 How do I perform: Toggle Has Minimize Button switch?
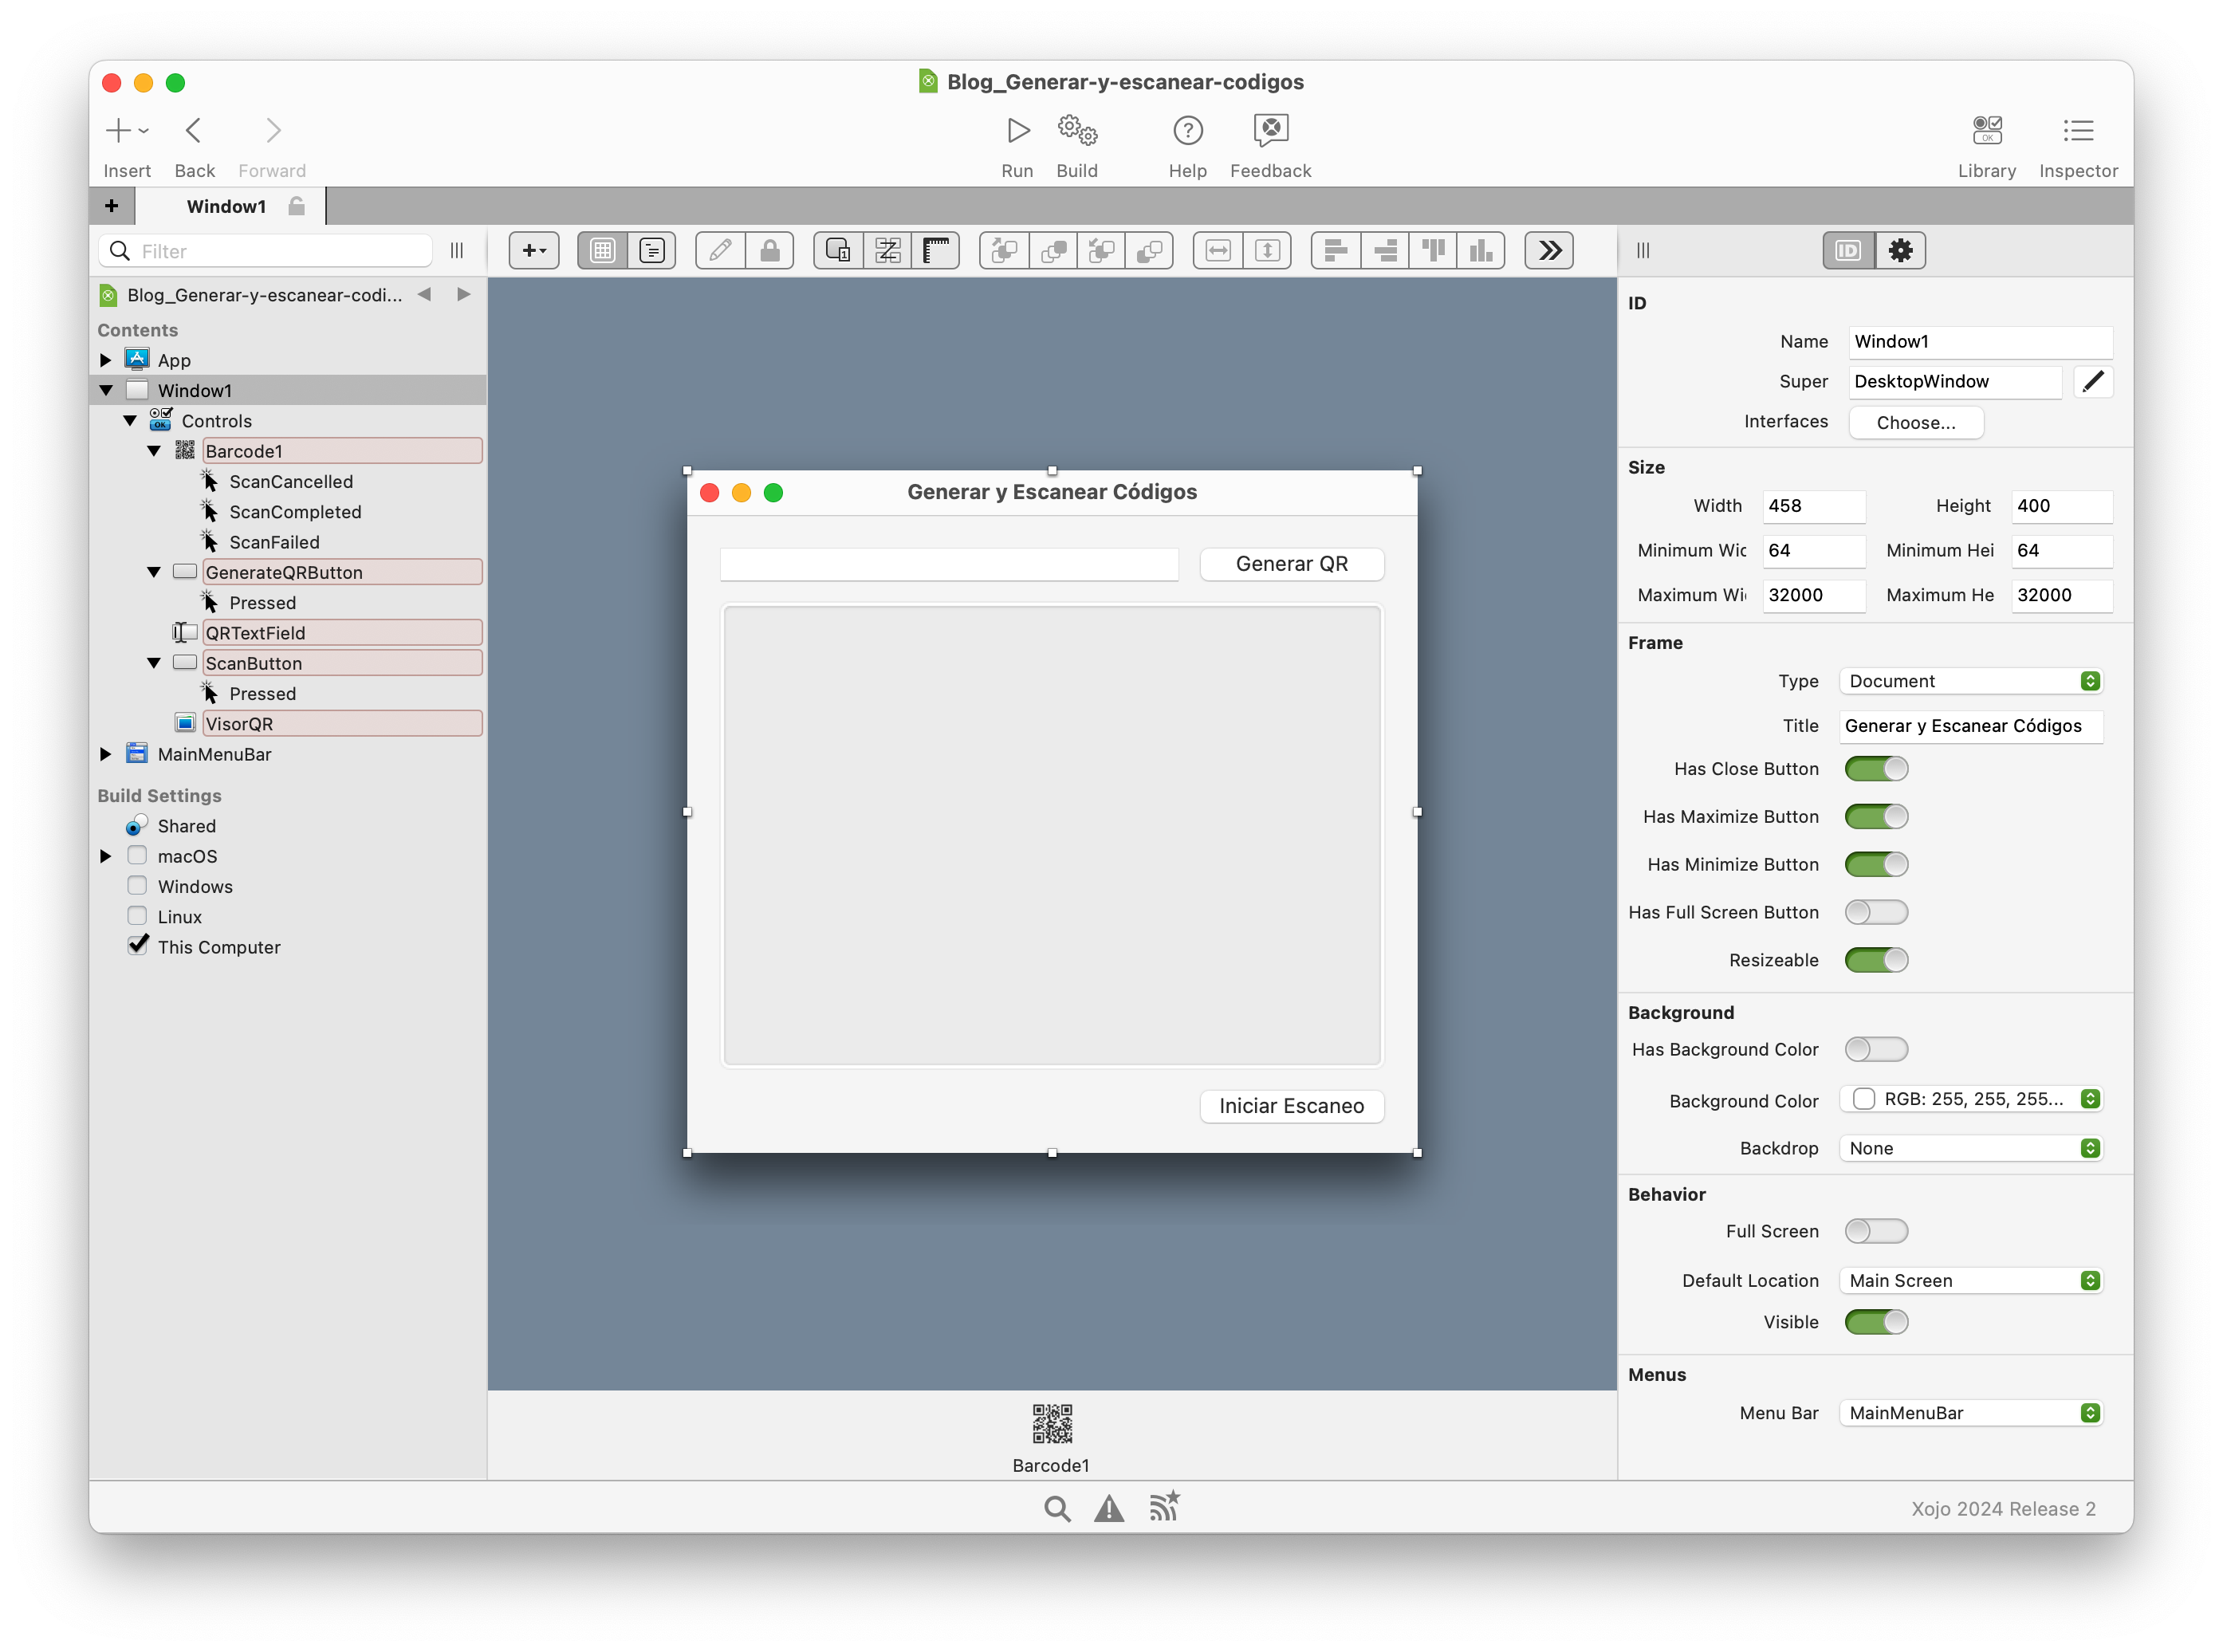[x=1876, y=865]
